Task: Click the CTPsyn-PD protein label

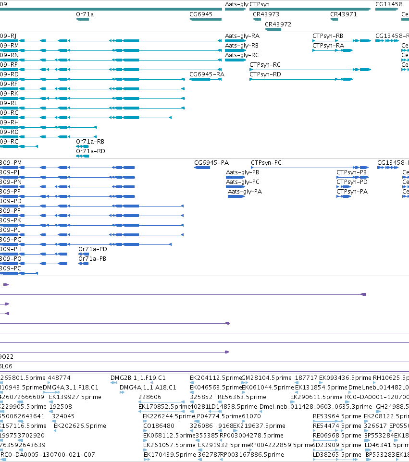Action: point(352,182)
